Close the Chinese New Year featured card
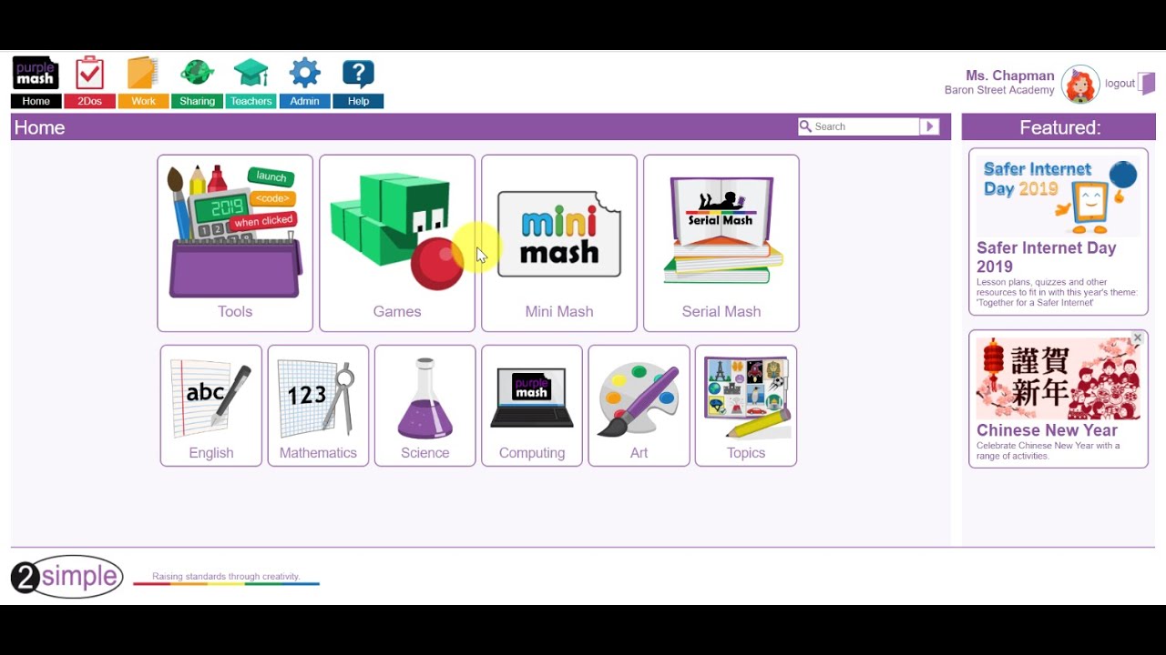Image resolution: width=1166 pixels, height=655 pixels. pyautogui.click(x=1137, y=338)
